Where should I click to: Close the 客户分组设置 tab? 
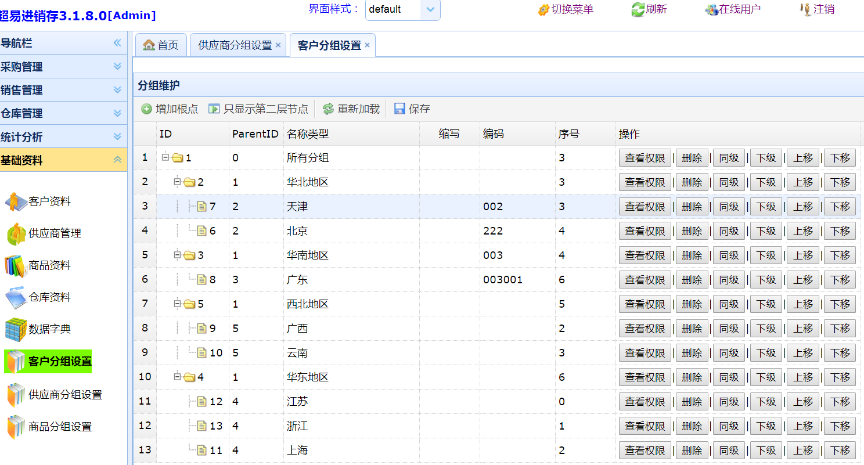click(367, 45)
